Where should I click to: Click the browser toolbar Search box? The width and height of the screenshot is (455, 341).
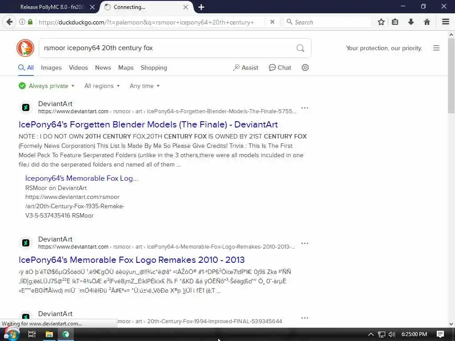[327, 22]
